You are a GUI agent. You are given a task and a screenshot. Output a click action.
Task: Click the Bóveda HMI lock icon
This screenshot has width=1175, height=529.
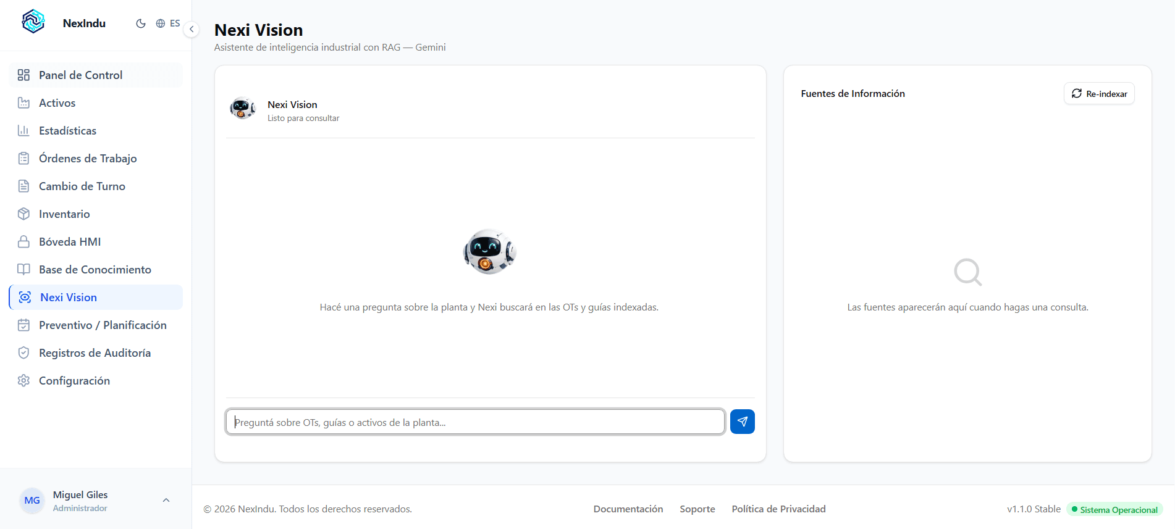pyautogui.click(x=23, y=241)
